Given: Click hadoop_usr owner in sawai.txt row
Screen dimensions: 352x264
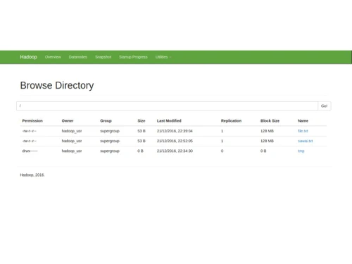Looking at the screenshot, I should pyautogui.click(x=72, y=141).
